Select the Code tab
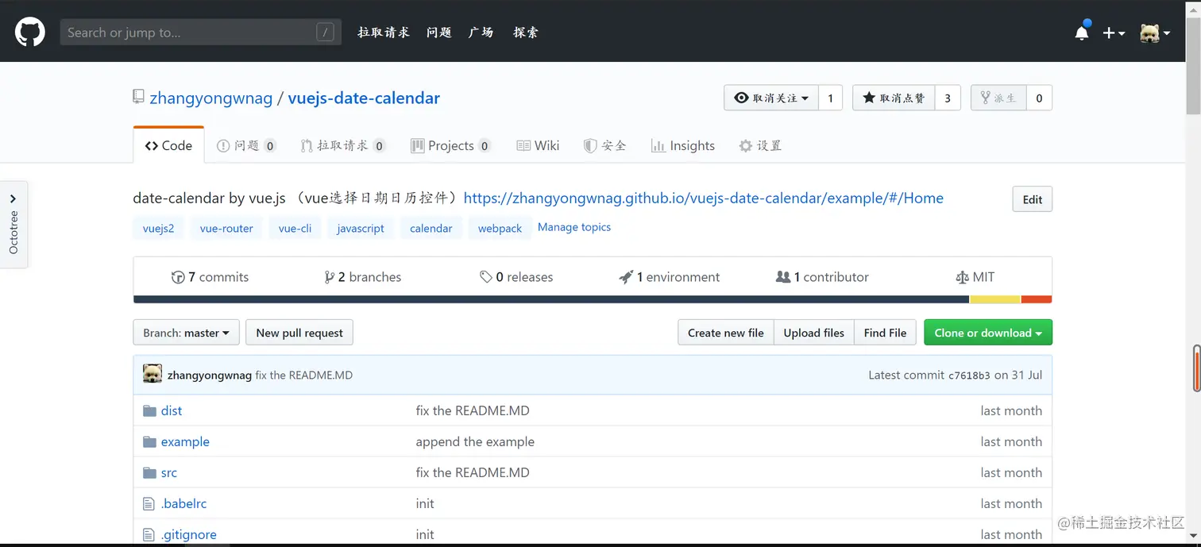Screen dimensions: 1201x547 click(168, 145)
